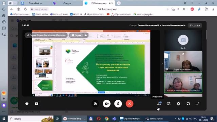Open the Почта Mail.ru bookmark
Viewport: 217px width, 122px height.
click(x=40, y=14)
